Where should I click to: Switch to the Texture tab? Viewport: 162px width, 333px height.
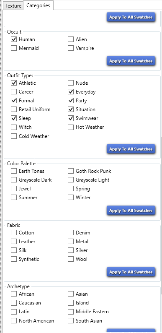(x=13, y=6)
